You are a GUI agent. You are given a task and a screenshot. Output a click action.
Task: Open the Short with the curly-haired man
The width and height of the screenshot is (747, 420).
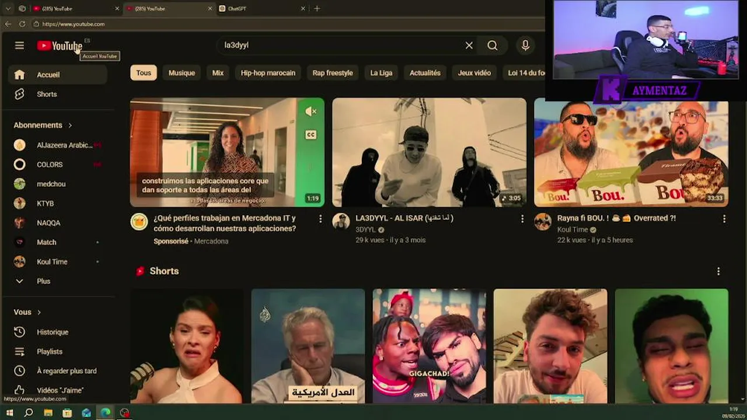pos(550,346)
